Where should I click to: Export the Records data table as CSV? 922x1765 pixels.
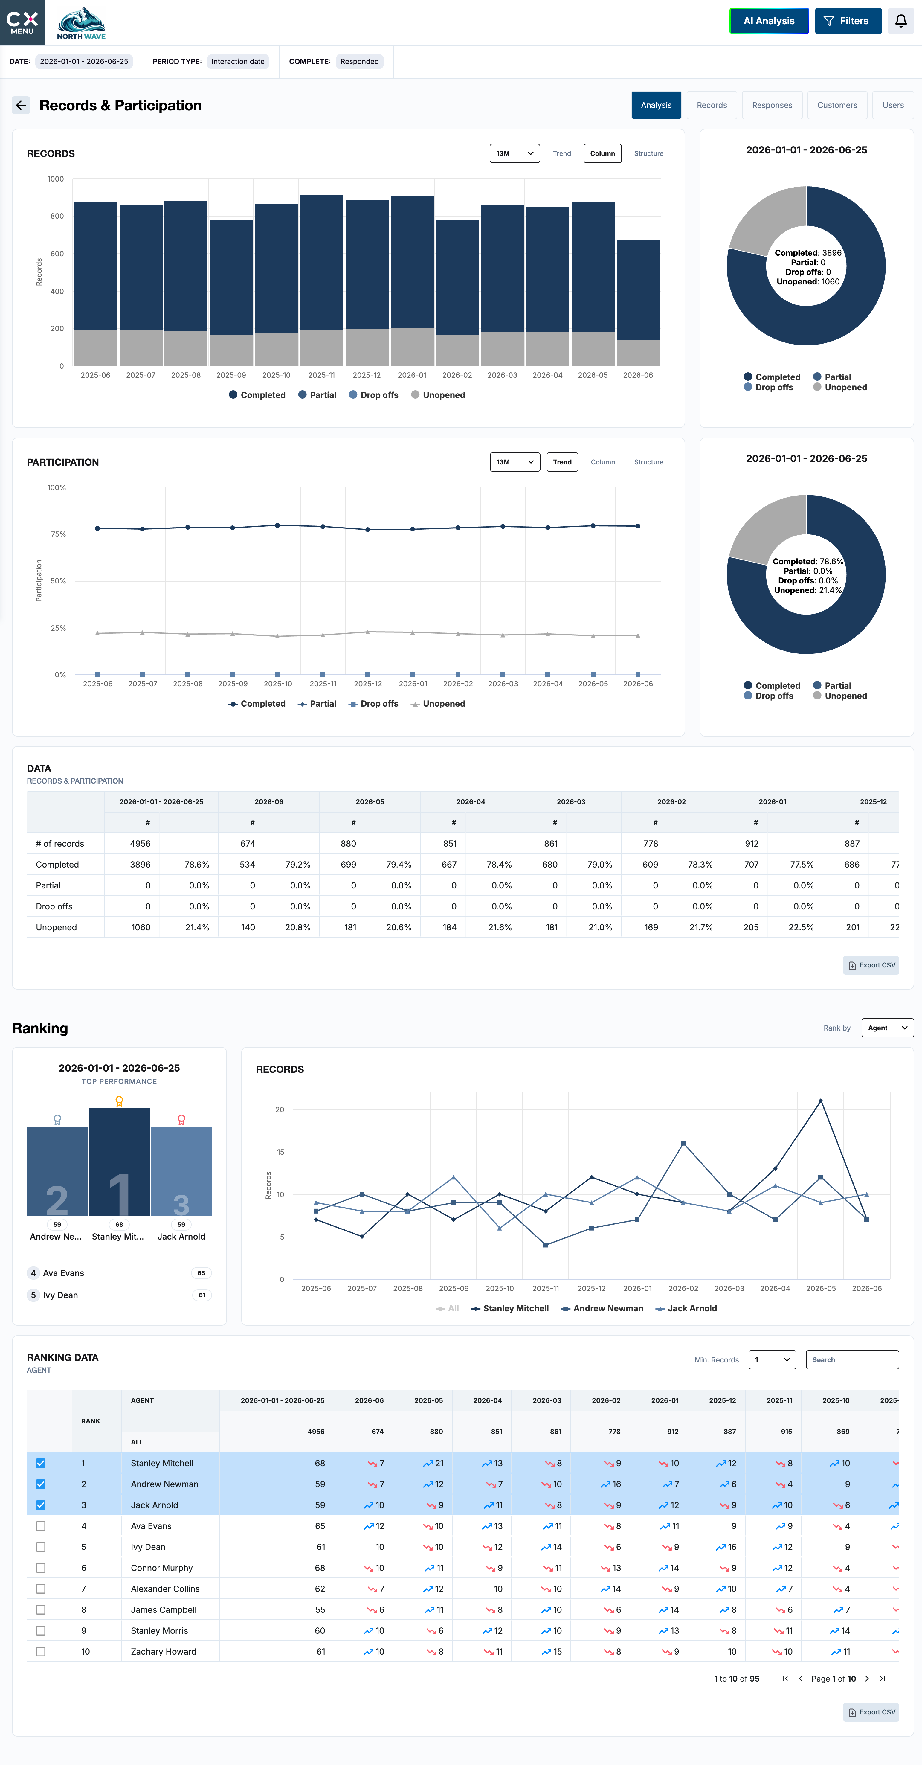pos(871,965)
